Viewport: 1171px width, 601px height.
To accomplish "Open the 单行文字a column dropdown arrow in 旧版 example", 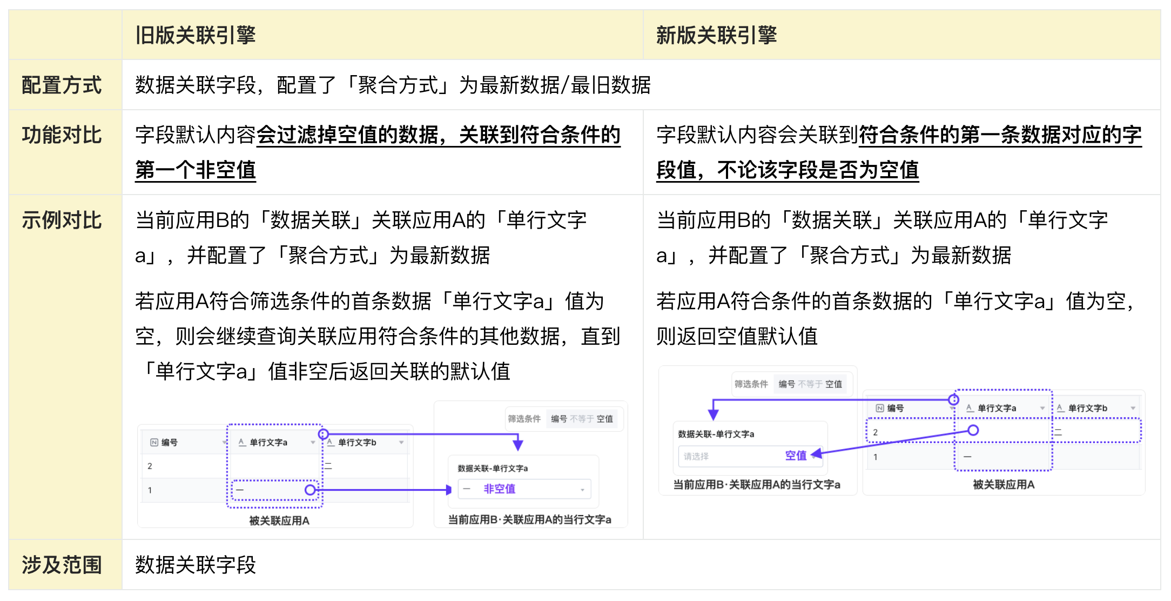I will [x=313, y=443].
